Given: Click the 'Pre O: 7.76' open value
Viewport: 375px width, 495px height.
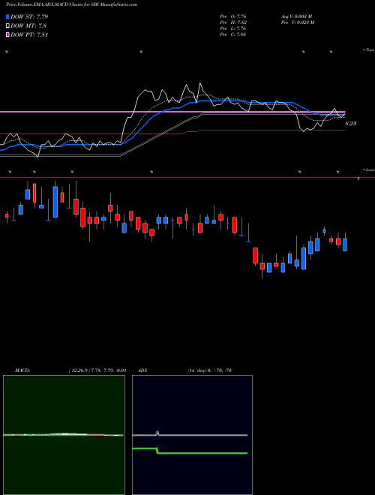Looking at the screenshot, I should pos(233,16).
